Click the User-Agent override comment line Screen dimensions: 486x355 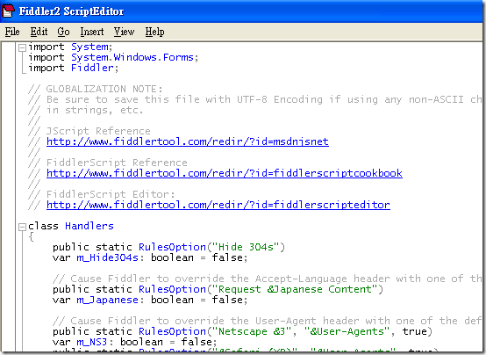[x=267, y=321]
